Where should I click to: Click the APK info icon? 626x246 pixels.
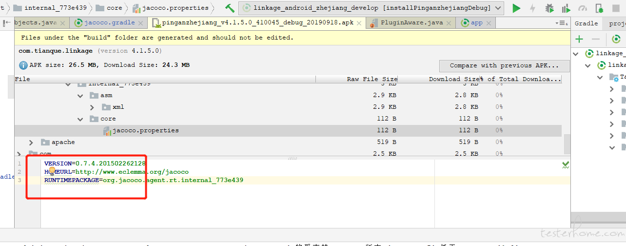coord(23,65)
